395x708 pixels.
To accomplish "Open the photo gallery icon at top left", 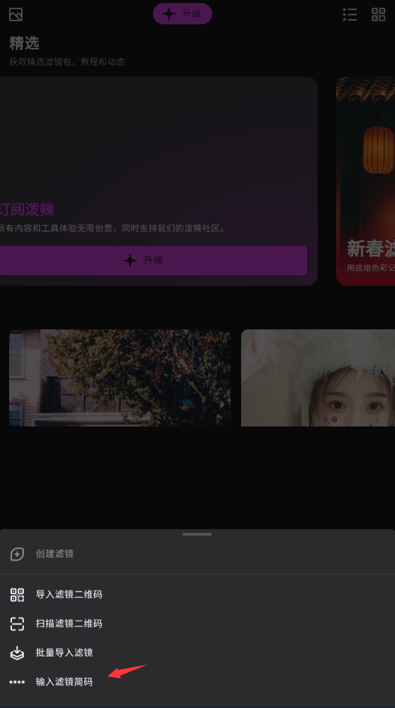I will (x=15, y=15).
